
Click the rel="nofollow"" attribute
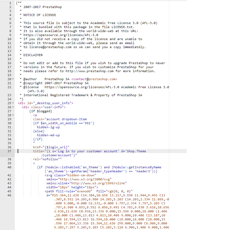(47, 159)
